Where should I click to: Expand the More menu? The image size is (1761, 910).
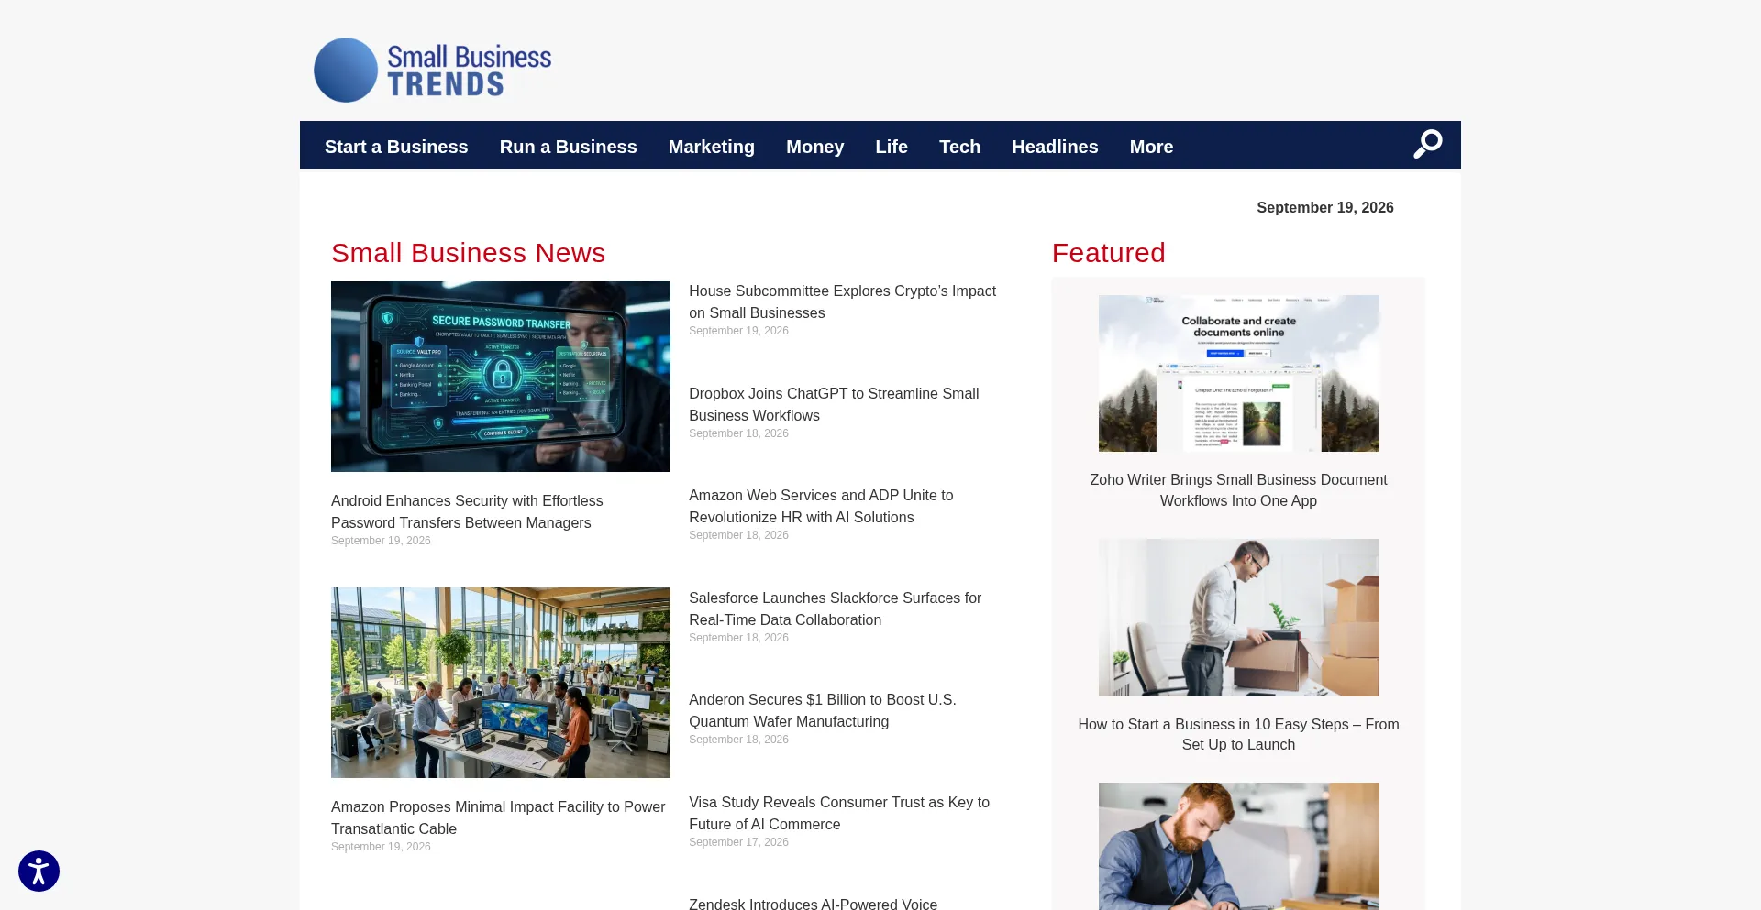(1151, 147)
